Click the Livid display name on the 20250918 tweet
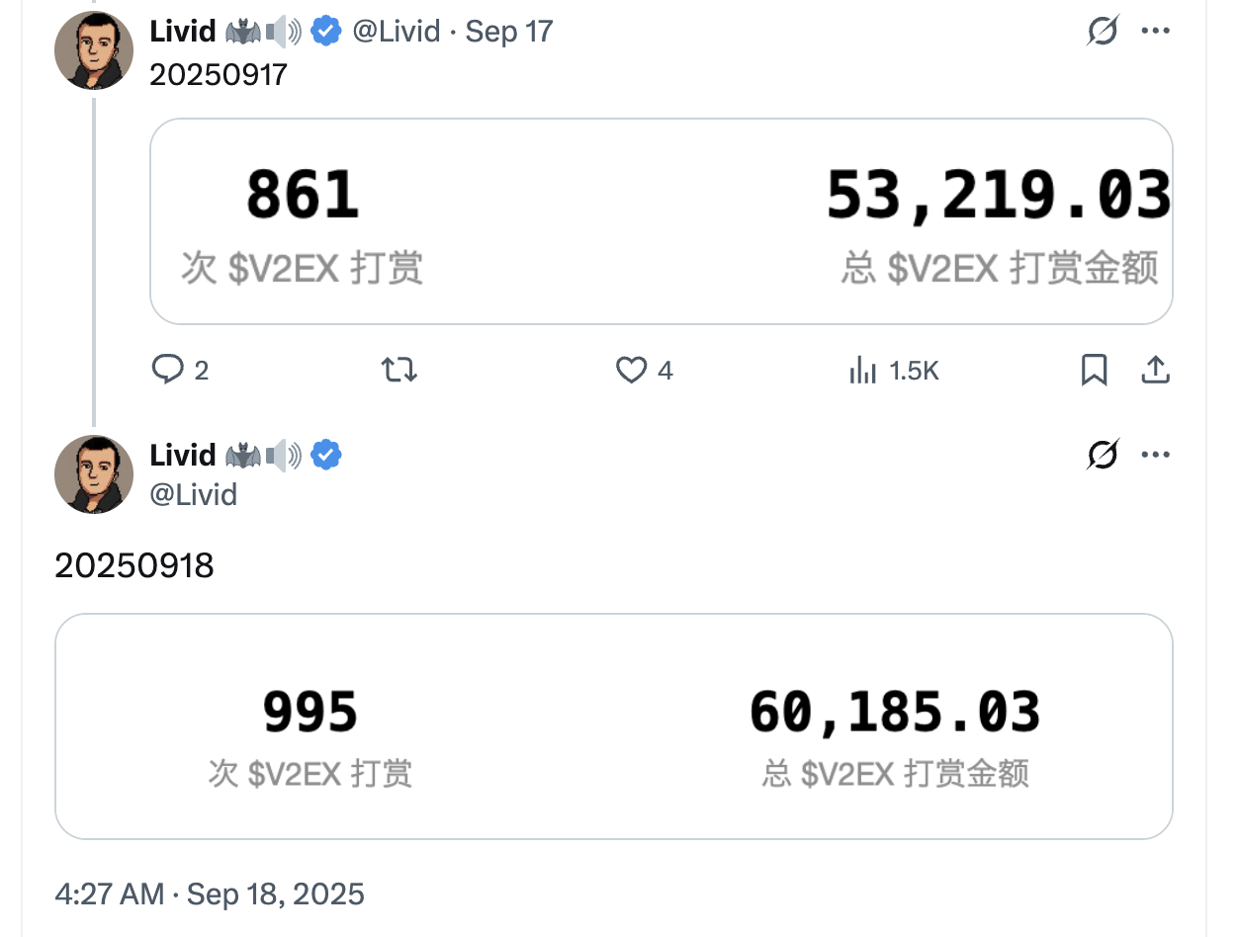The height and width of the screenshot is (937, 1240). 183,455
